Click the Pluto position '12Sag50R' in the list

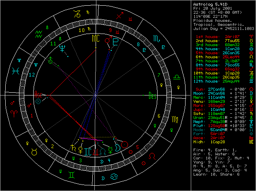tap(218, 126)
